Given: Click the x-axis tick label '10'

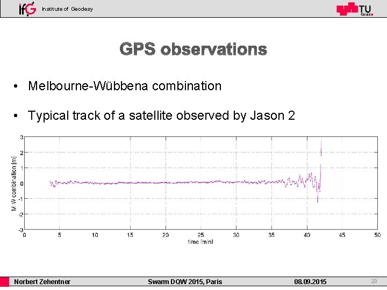Looking at the screenshot, I should (95, 235).
